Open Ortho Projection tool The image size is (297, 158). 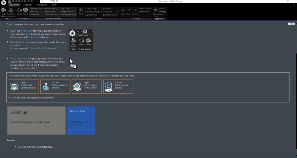[x=111, y=15]
